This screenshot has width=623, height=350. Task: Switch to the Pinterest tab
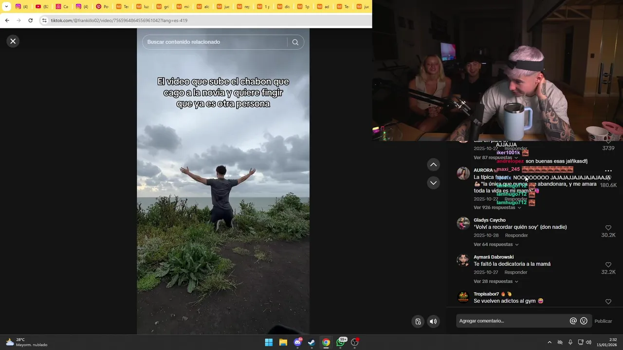point(102,6)
